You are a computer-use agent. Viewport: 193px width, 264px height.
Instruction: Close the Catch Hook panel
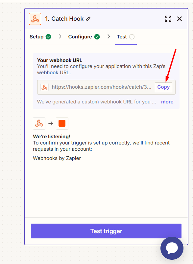pyautogui.click(x=180, y=19)
